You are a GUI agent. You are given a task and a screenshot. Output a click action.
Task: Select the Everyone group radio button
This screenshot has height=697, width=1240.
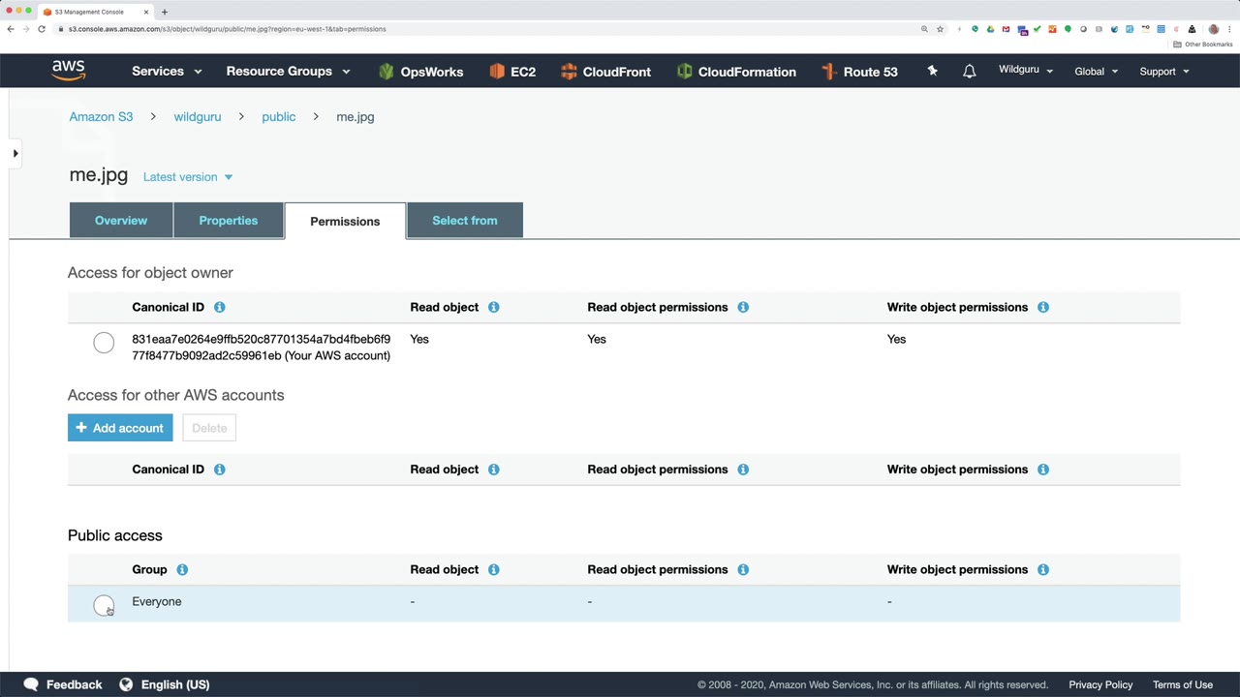pos(104,605)
